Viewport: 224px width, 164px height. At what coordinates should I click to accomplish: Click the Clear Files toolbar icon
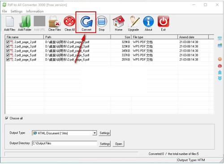[x=54, y=22]
